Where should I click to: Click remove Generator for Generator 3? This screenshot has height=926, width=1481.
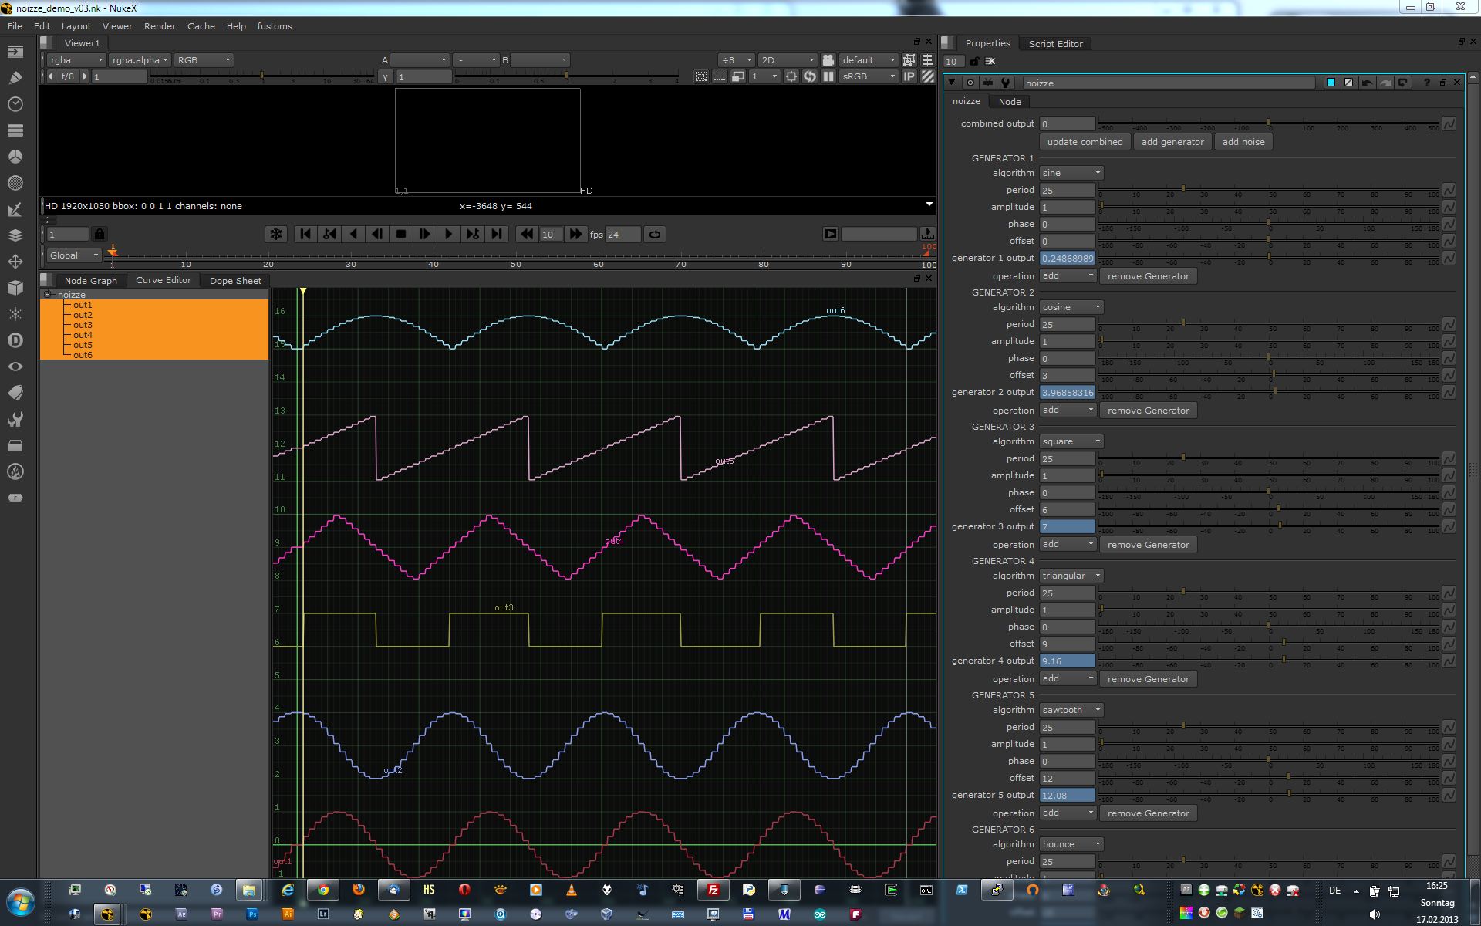[x=1148, y=545]
